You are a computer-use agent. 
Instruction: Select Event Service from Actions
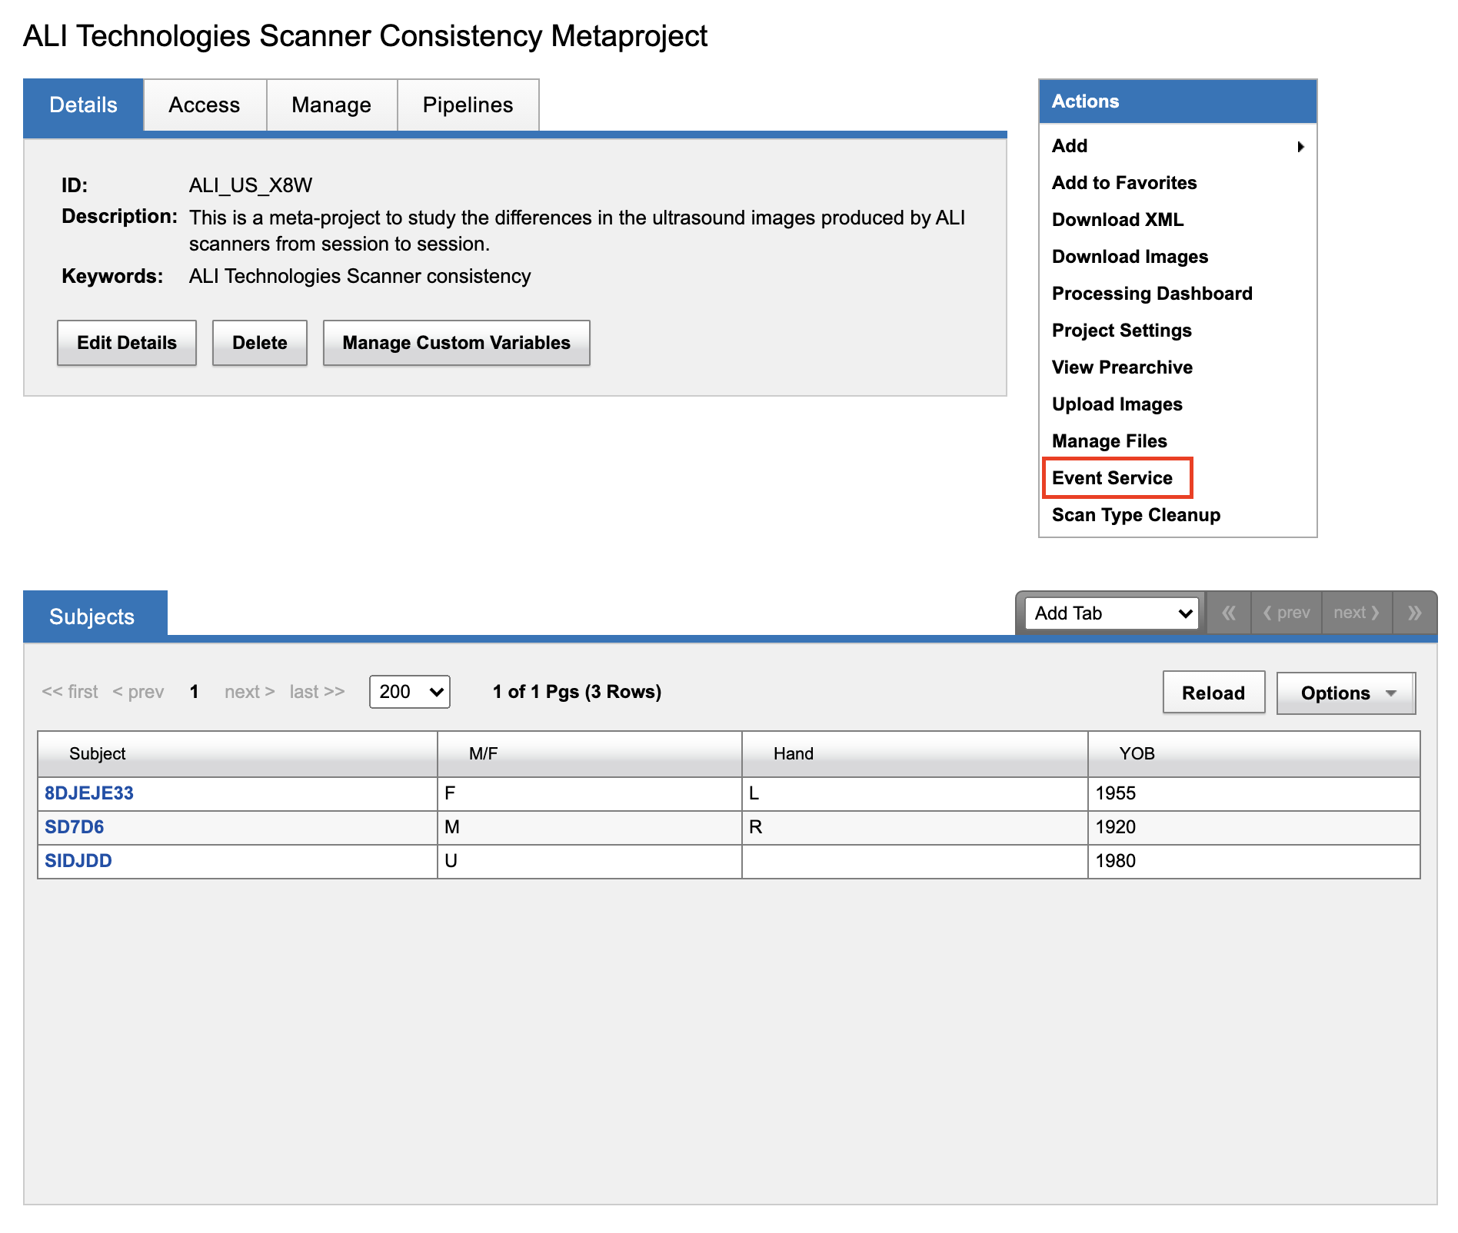coord(1112,478)
